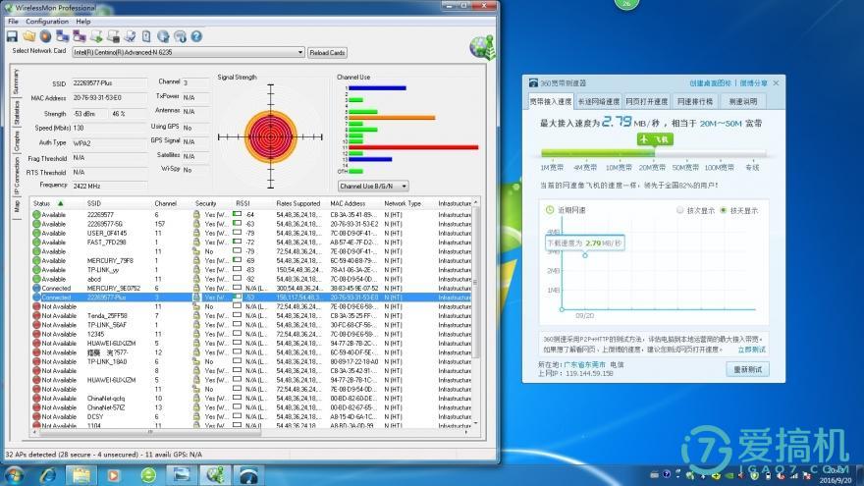864x486 pixels.
Task: Click the computer with disk toolbar icon
Action: [x=113, y=36]
